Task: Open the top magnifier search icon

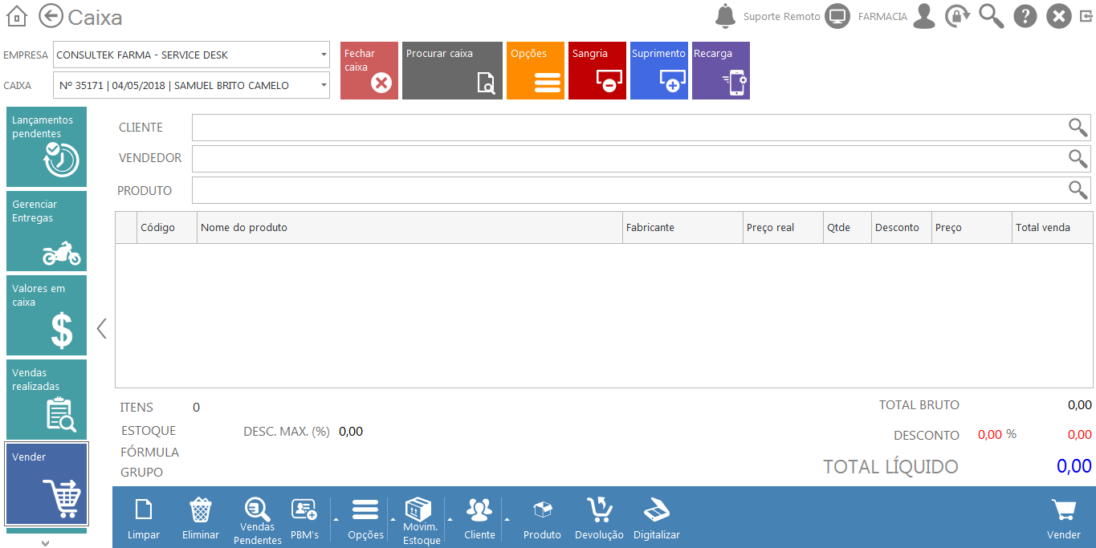Action: (x=991, y=16)
